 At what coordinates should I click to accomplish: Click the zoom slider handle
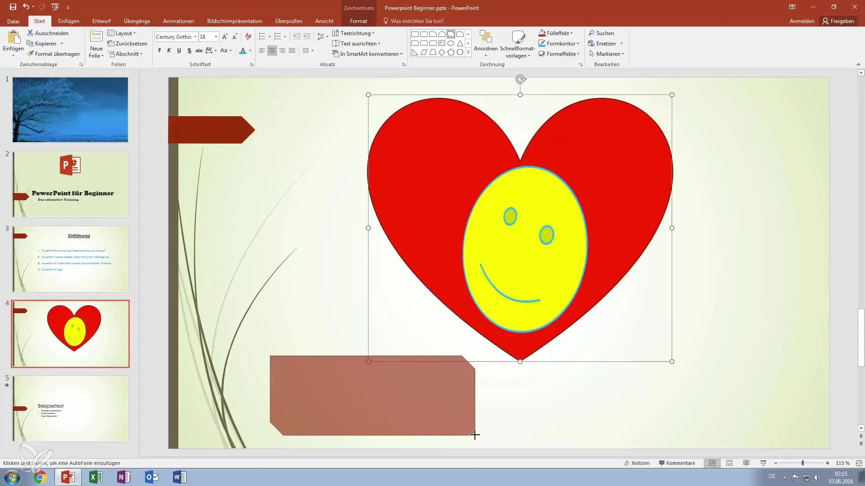pyautogui.click(x=802, y=463)
